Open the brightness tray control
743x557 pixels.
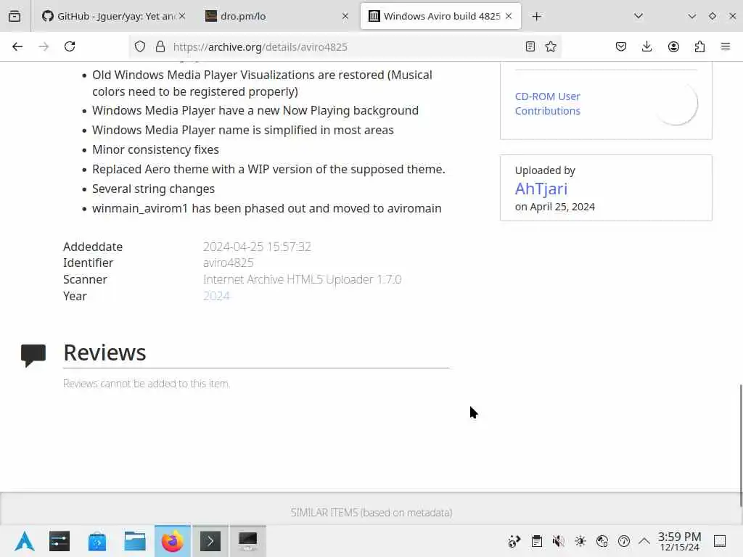[x=580, y=541]
